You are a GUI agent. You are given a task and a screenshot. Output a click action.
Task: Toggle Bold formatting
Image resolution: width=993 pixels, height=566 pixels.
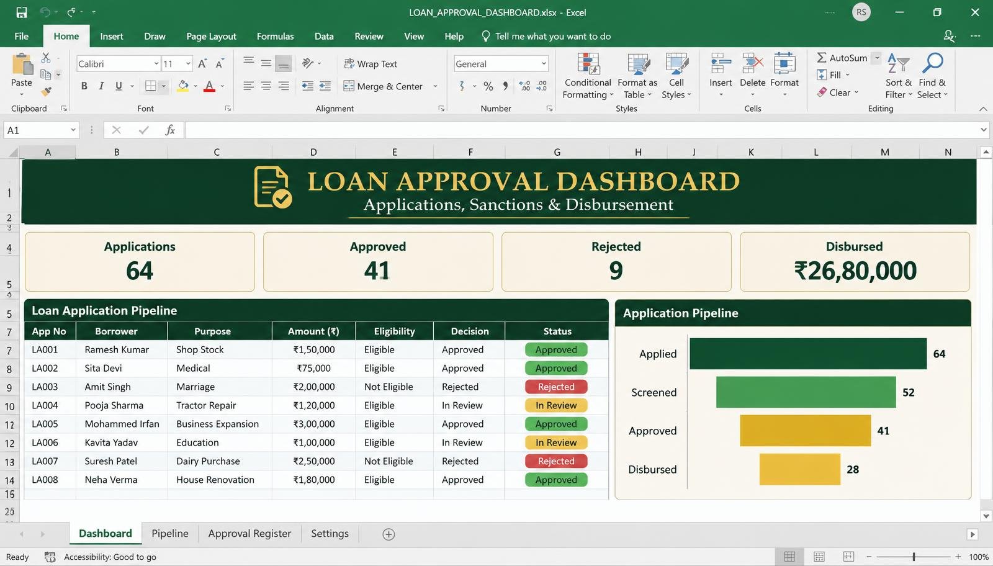click(x=84, y=86)
